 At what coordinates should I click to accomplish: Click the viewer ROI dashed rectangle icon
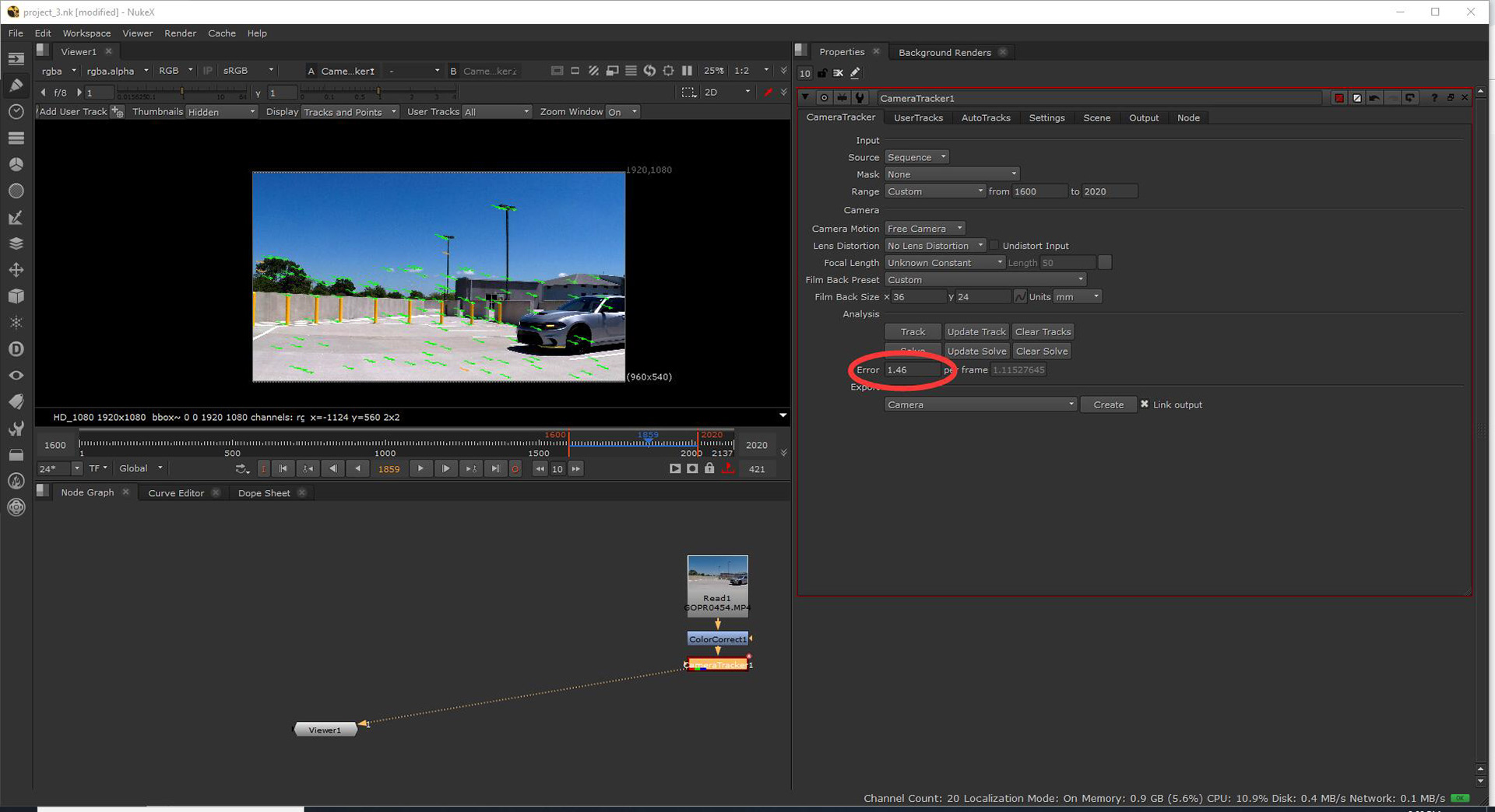pos(688,93)
